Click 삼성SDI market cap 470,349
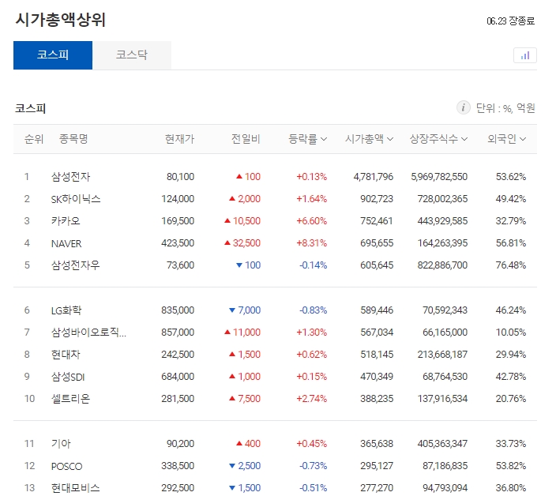Screen dimensions: 556x496 point(377,377)
